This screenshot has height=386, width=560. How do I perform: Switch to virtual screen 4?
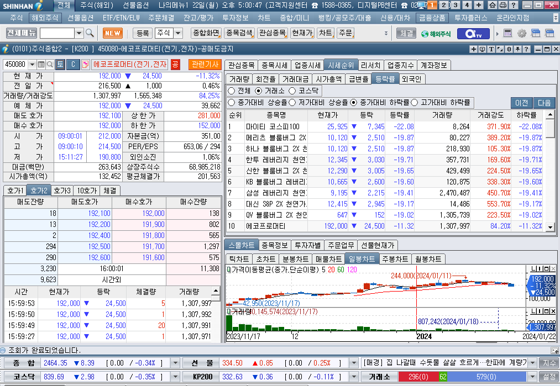point(467,5)
